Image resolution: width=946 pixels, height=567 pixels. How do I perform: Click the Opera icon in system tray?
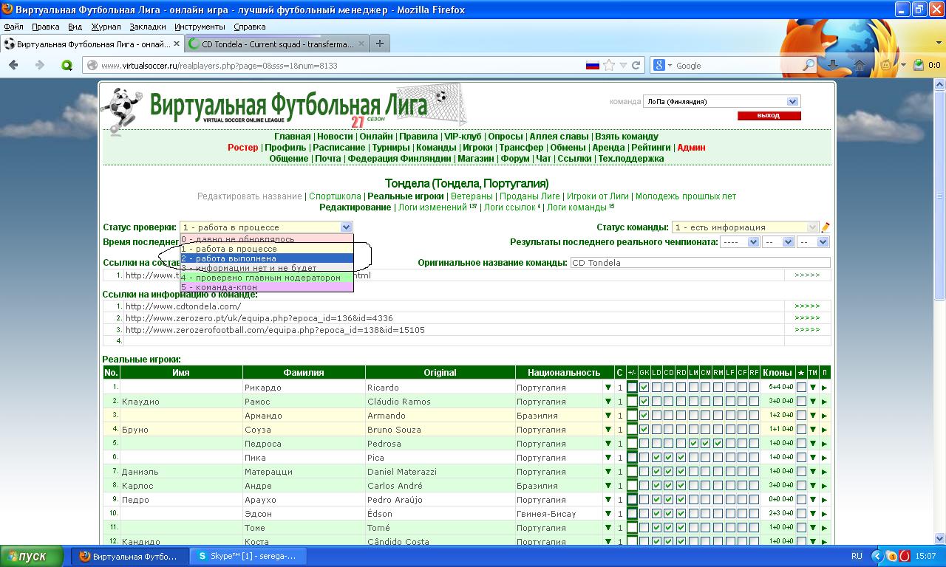905,556
